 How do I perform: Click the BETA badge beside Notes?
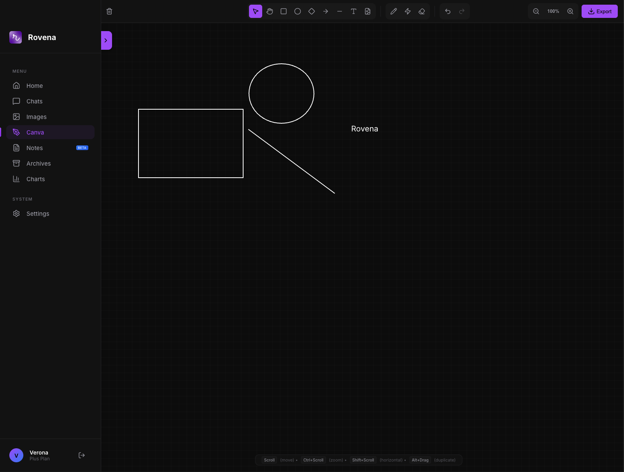[x=82, y=148]
